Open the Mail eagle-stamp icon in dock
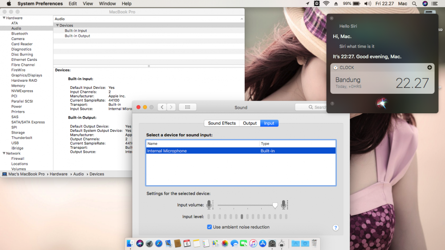Image resolution: width=445 pixels, height=250 pixels. click(168, 243)
